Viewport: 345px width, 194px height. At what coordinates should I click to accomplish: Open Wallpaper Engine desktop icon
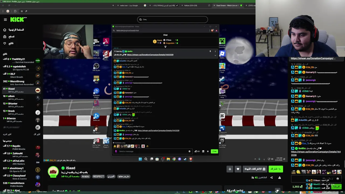click(x=96, y=93)
